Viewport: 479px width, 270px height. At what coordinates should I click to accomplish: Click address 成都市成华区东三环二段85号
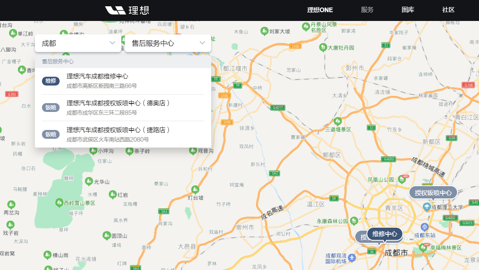102,113
